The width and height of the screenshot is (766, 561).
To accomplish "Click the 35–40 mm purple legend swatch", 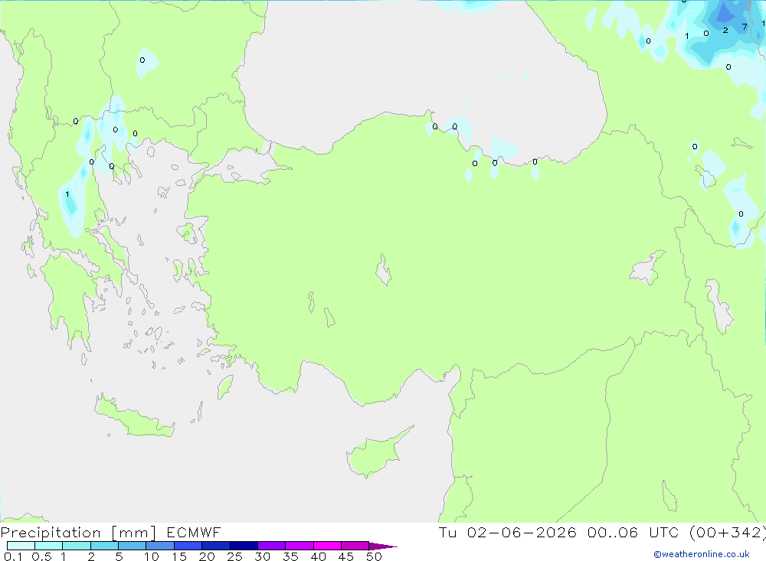I will pyautogui.click(x=300, y=546).
